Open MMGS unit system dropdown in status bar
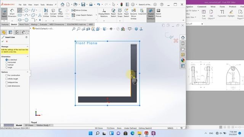 pos(177,128)
